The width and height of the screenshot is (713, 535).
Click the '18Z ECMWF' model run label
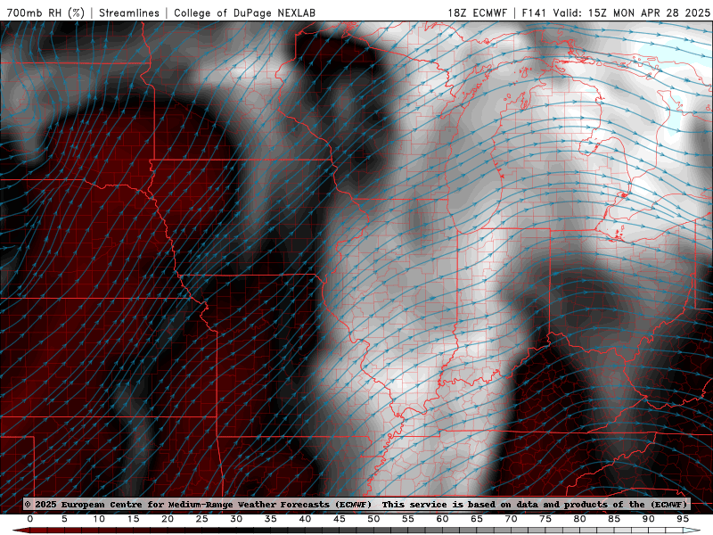(477, 12)
